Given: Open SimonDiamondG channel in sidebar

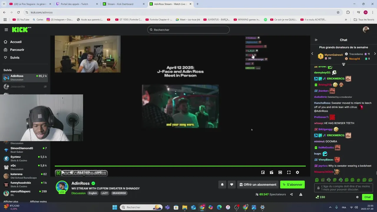Looking at the screenshot, I should click(25, 150).
